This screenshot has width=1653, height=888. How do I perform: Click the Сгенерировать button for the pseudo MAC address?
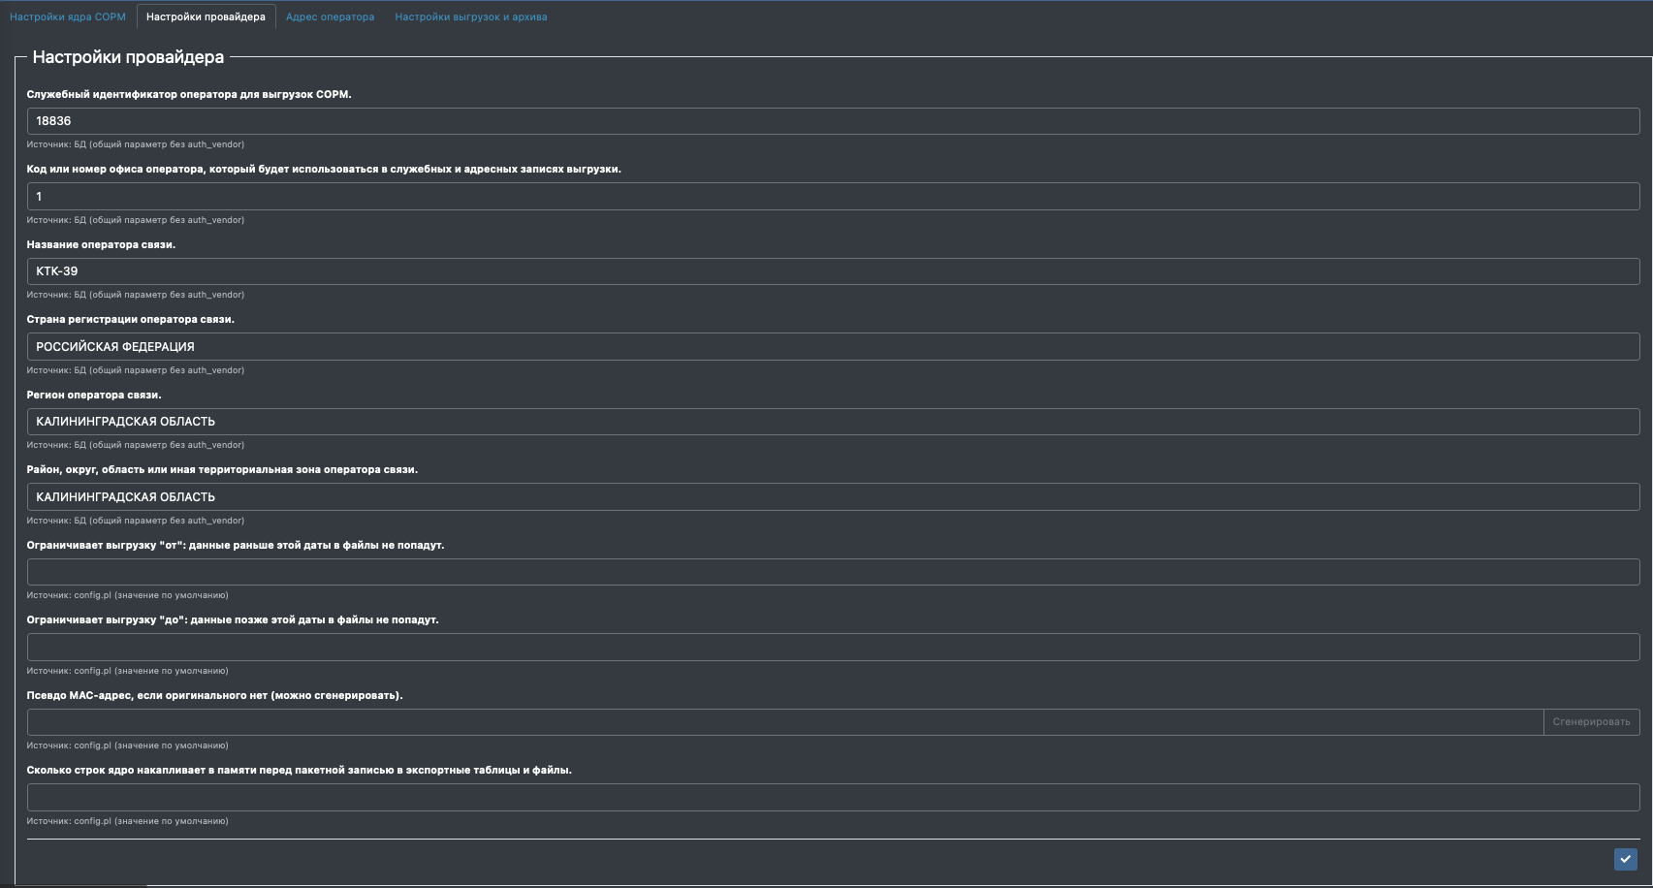click(1591, 722)
